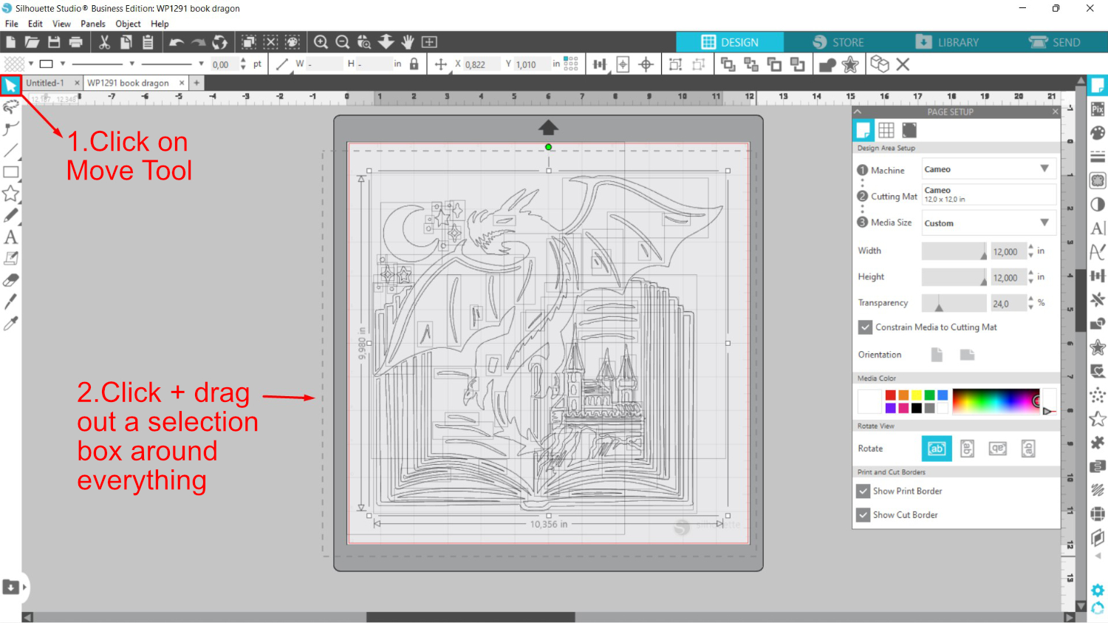
Task: Increase line thickness with stepper up arrow
Action: pos(243,61)
